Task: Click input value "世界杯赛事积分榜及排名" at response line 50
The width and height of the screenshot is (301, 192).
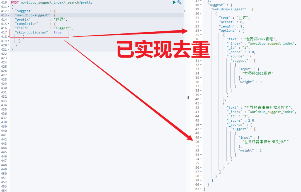Action: pos(266,142)
